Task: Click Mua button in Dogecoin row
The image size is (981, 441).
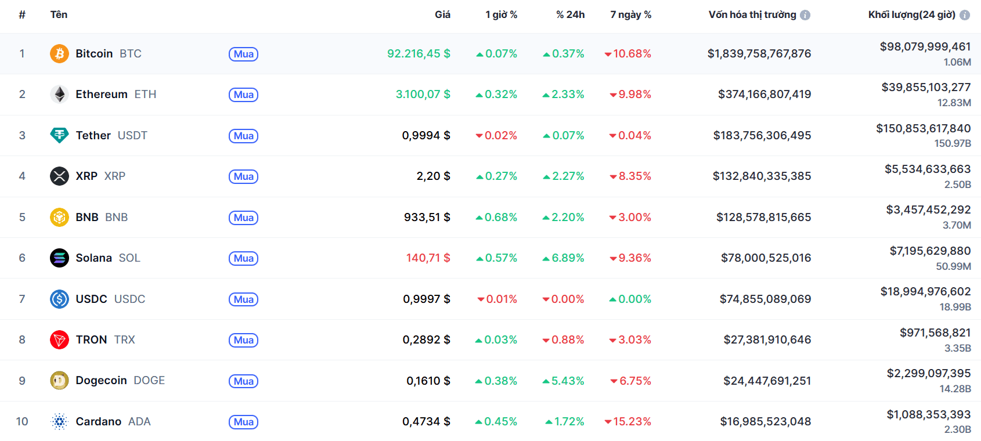Action: (243, 381)
